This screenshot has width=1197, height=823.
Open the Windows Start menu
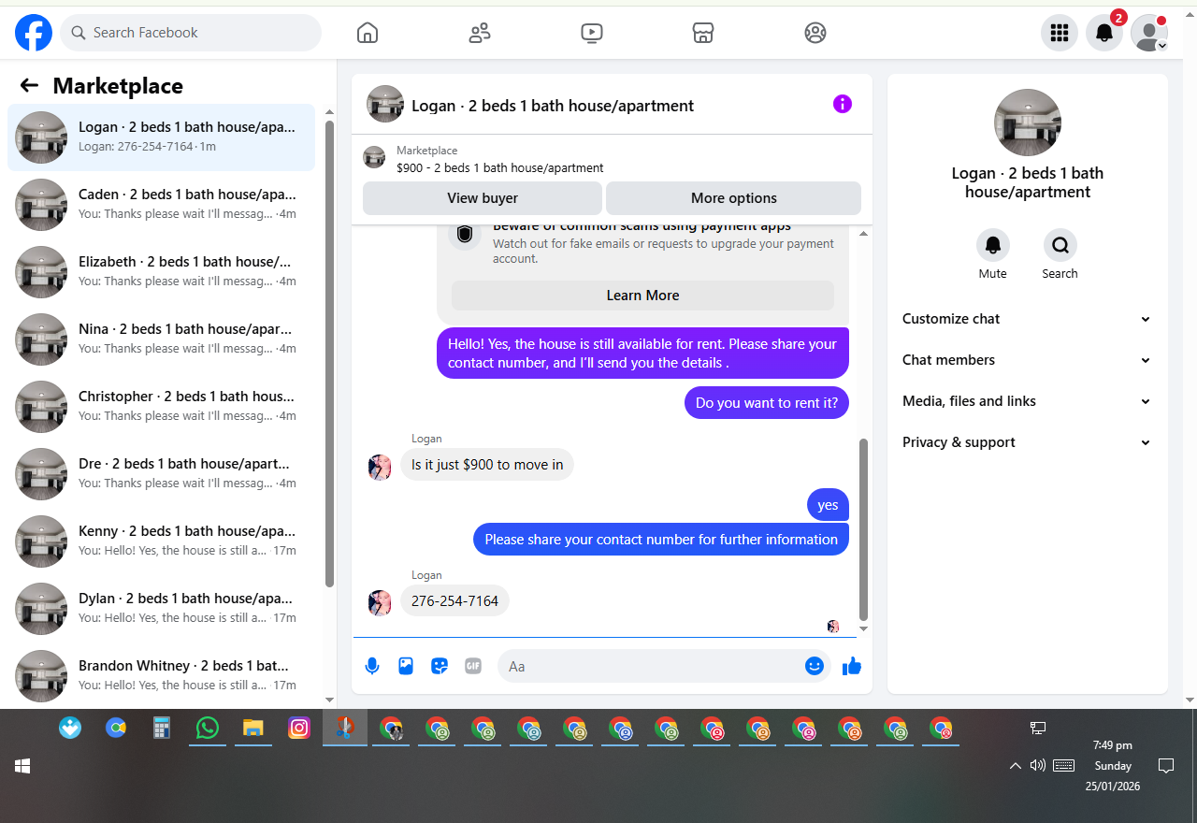click(22, 766)
